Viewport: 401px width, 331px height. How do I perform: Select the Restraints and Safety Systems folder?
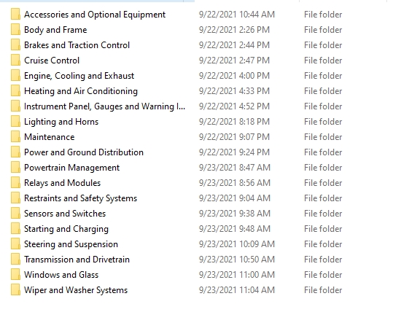coord(80,198)
